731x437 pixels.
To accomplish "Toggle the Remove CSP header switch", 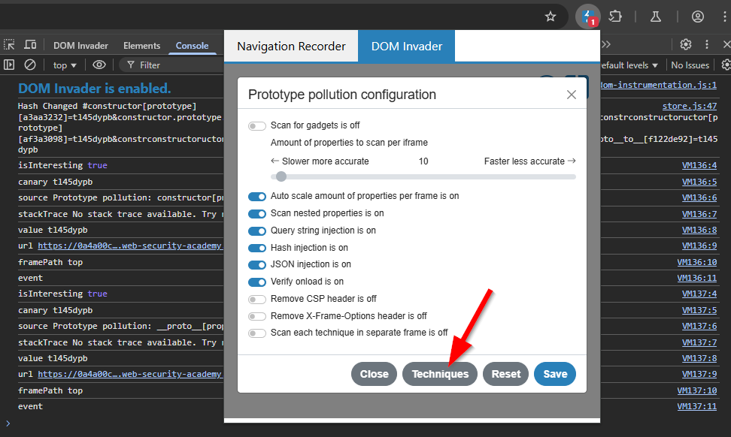I will [x=257, y=300].
